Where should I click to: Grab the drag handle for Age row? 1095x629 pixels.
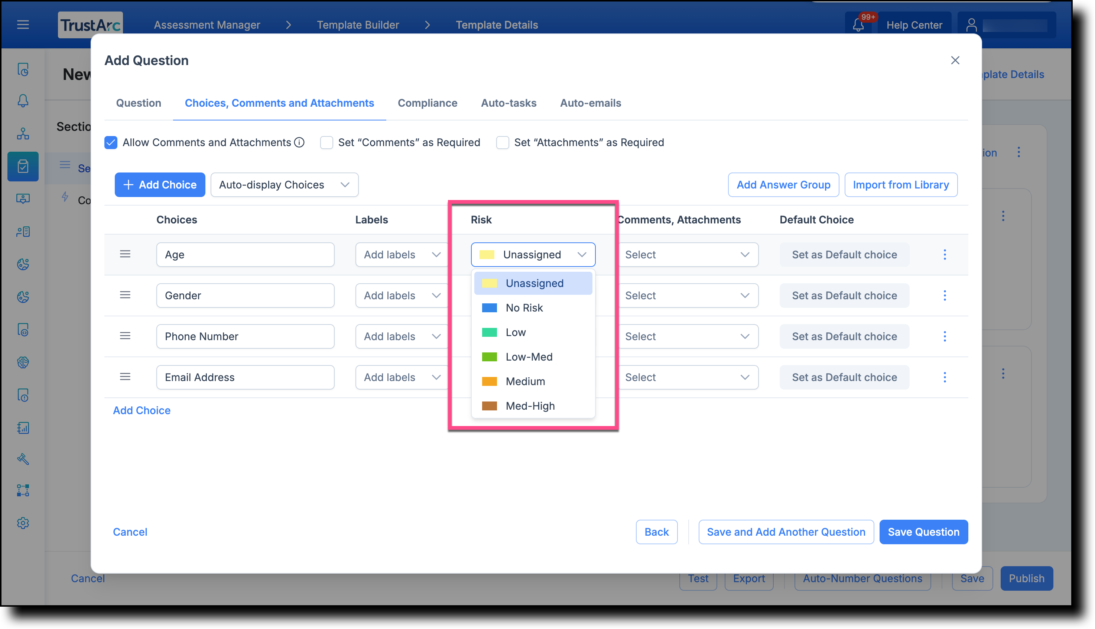(125, 254)
